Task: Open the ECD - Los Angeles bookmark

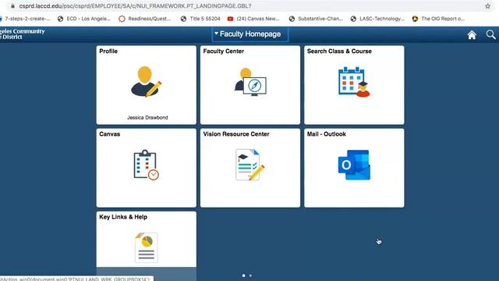Action: point(84,19)
